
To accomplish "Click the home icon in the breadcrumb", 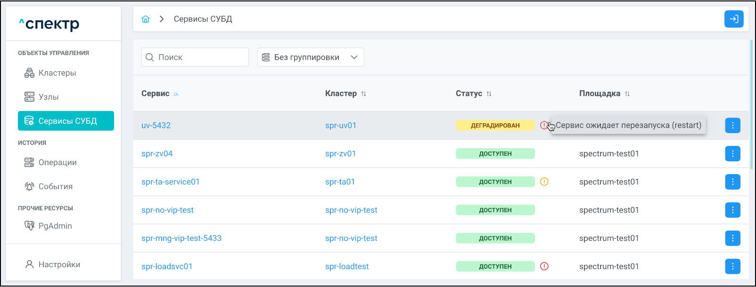I will point(146,19).
